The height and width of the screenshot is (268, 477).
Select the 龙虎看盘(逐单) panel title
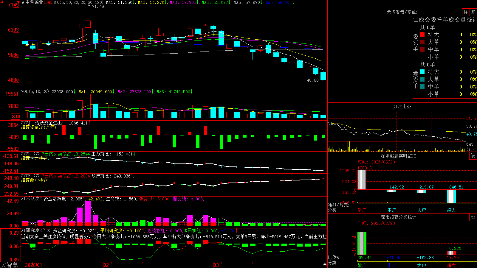tap(402, 12)
